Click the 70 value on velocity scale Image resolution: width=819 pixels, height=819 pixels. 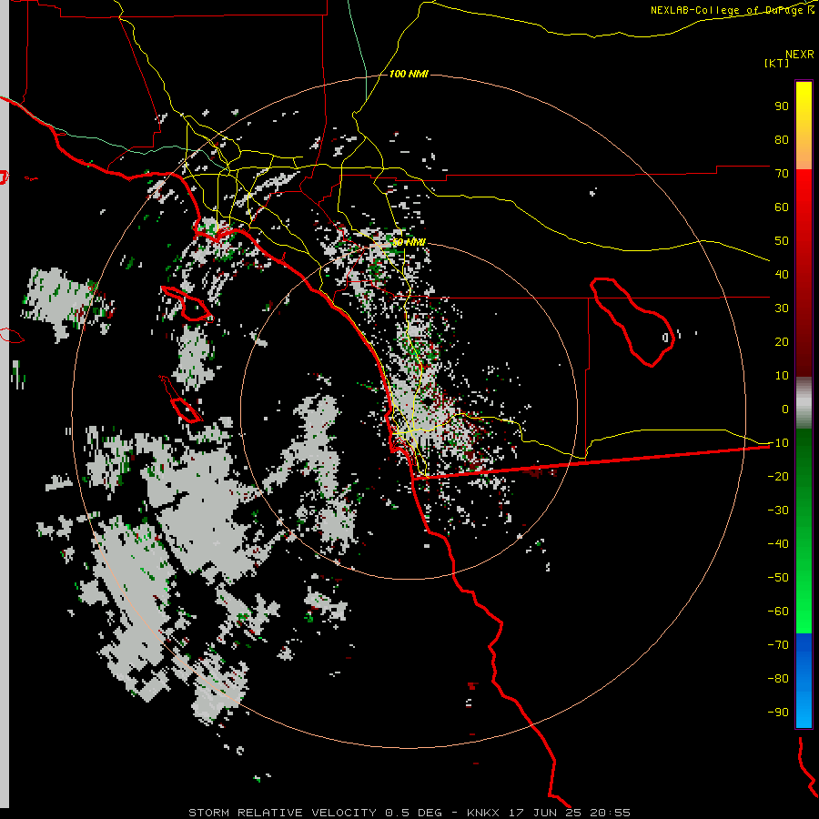click(x=782, y=174)
